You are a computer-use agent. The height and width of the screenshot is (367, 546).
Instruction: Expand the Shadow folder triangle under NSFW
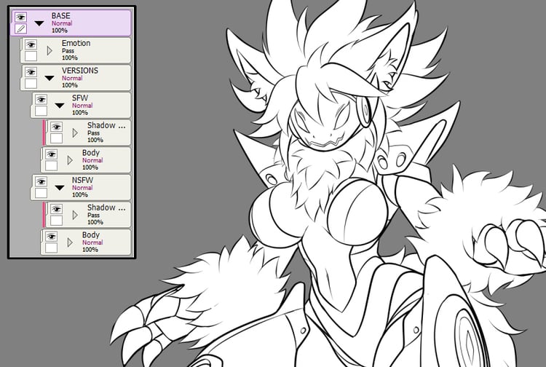coord(75,216)
